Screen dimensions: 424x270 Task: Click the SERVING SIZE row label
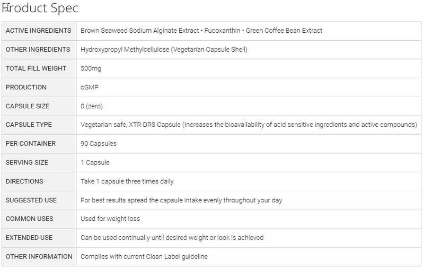coord(28,163)
